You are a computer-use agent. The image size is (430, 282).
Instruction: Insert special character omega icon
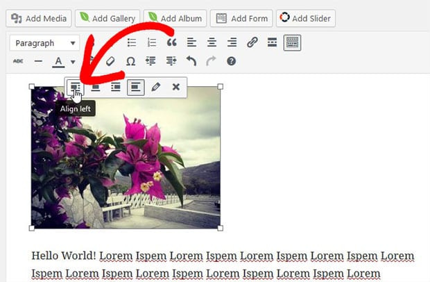130,61
